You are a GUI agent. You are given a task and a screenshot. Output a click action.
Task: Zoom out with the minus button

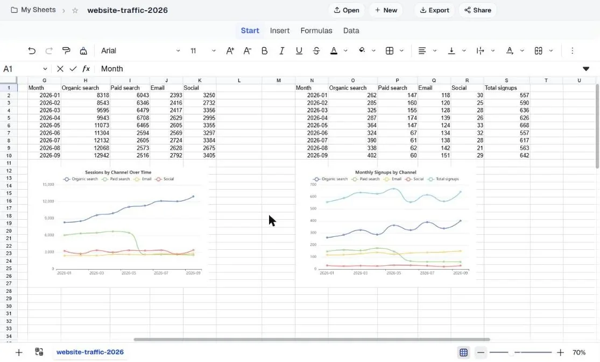pyautogui.click(x=481, y=352)
